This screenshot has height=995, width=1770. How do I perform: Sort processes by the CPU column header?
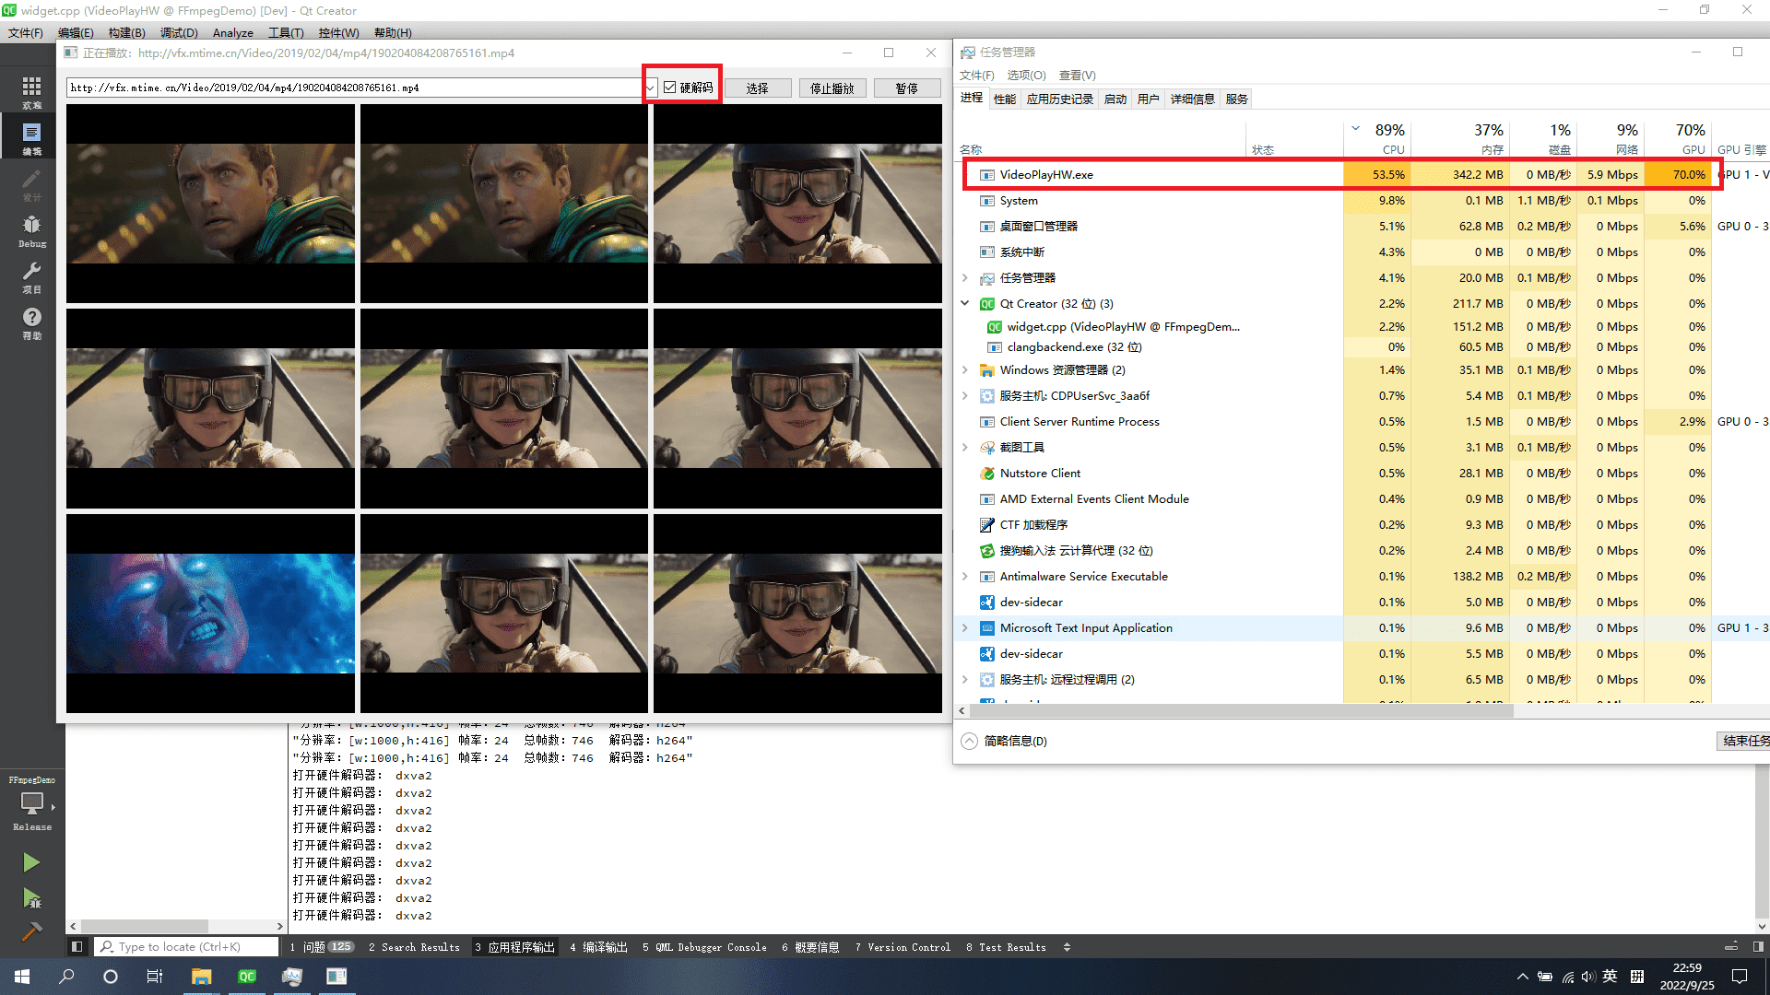1376,138
